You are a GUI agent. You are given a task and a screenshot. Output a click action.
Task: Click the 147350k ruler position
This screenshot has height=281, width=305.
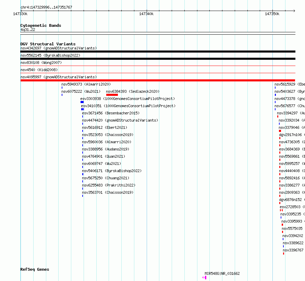tap(272, 14)
